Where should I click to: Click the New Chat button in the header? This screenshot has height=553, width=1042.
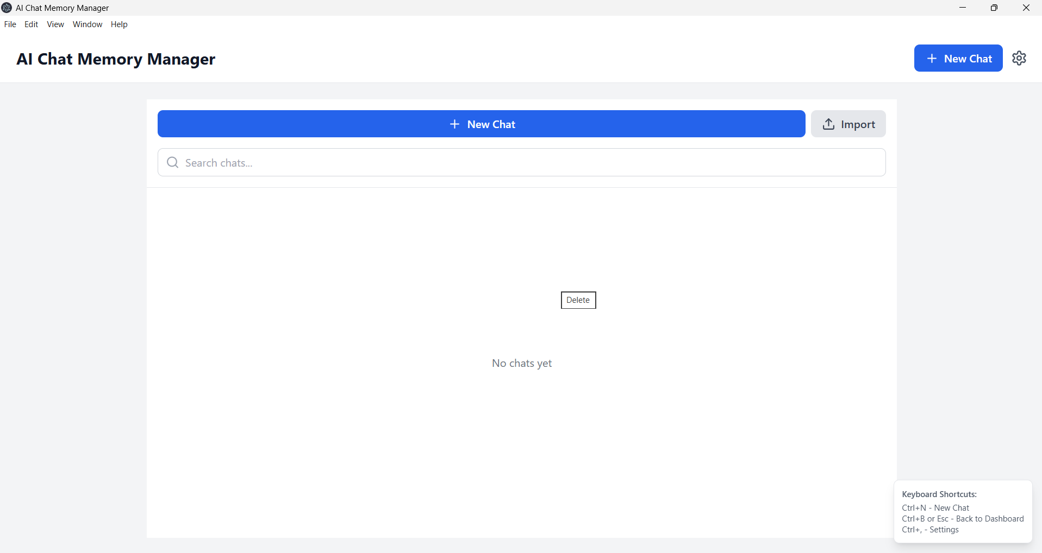point(958,58)
